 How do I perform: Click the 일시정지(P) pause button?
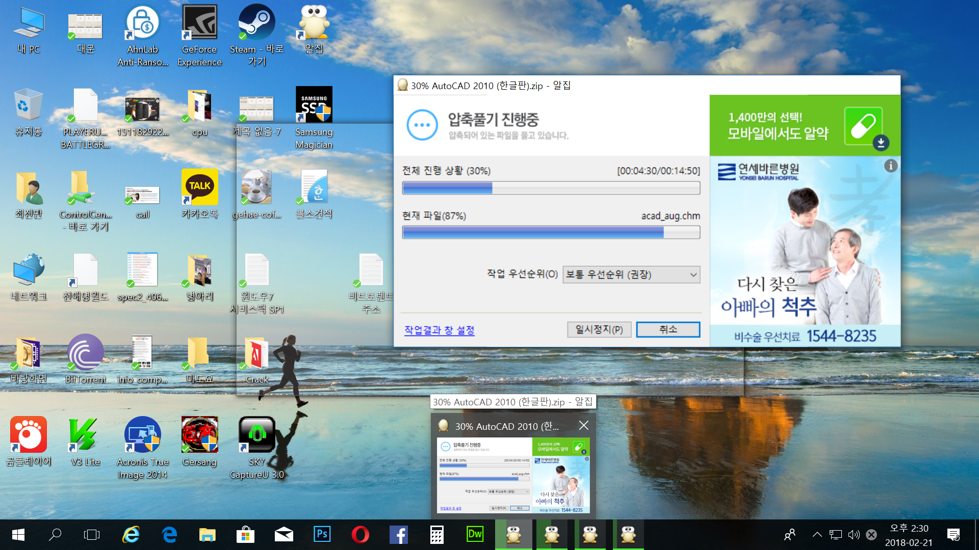click(x=599, y=329)
